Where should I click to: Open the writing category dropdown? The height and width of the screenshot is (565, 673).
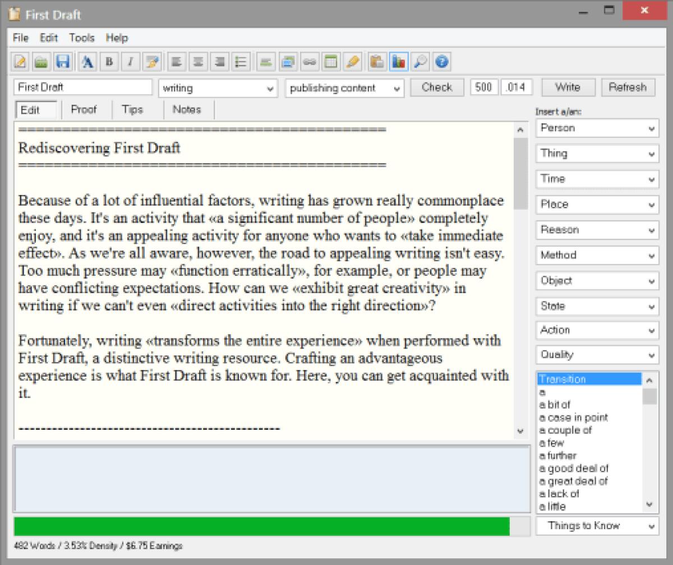tap(218, 88)
